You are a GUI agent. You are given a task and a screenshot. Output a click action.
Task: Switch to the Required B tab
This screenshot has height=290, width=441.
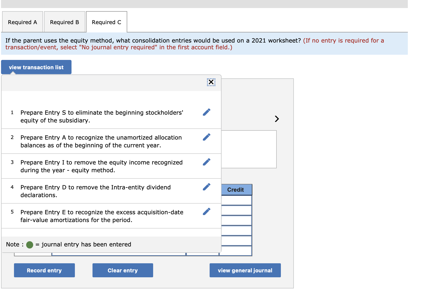point(65,22)
